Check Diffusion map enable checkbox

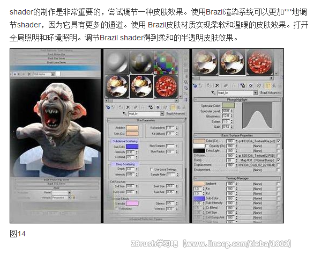pyautogui.click(x=278, y=155)
